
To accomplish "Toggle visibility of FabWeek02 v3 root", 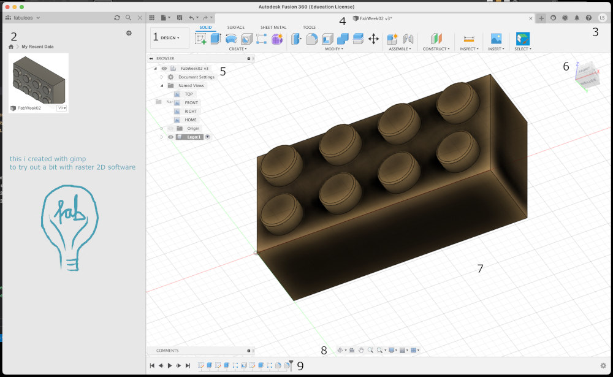I will (164, 69).
